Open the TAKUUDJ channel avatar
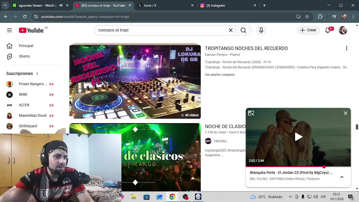Viewport: 359px width, 202px height. [x=208, y=141]
